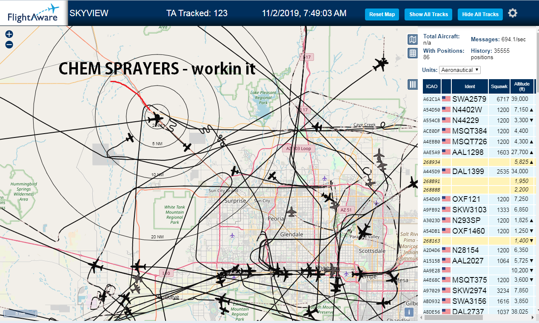Click ICAO AA9E28 cell
Viewport: 539px width, 323px height.
click(x=431, y=270)
